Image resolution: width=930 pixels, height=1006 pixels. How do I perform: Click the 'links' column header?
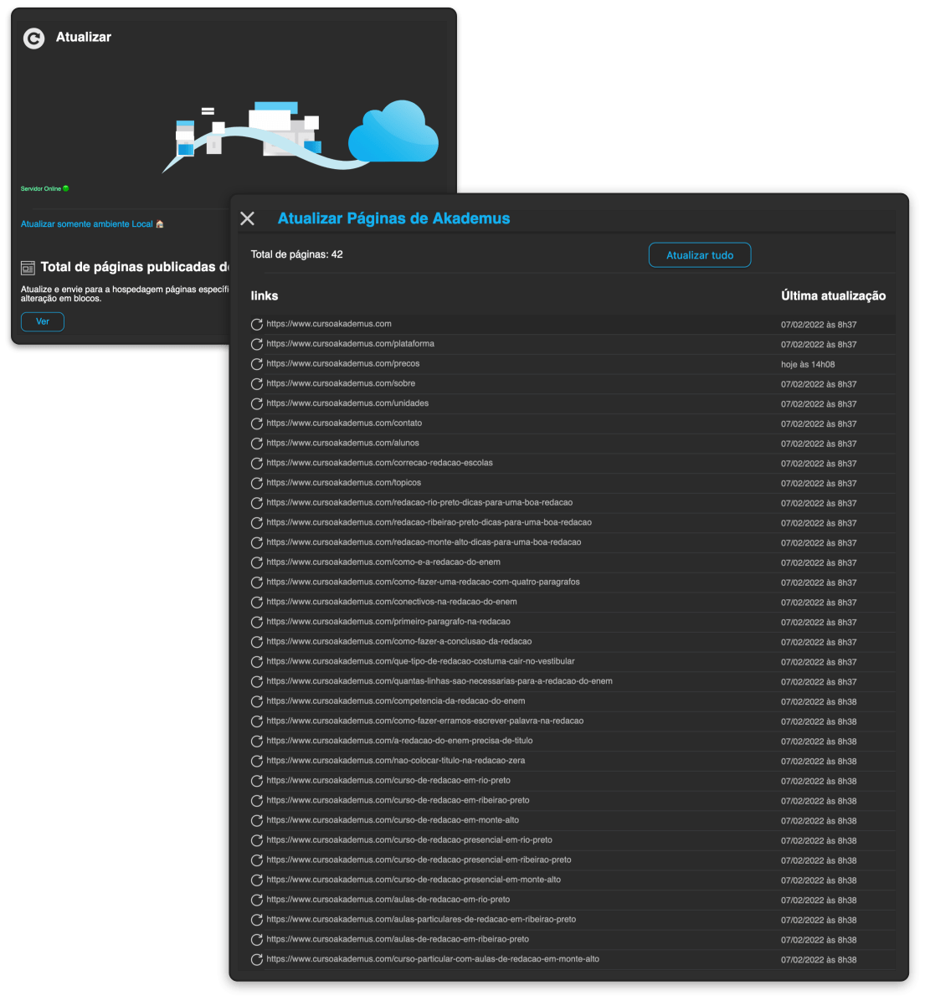(265, 296)
